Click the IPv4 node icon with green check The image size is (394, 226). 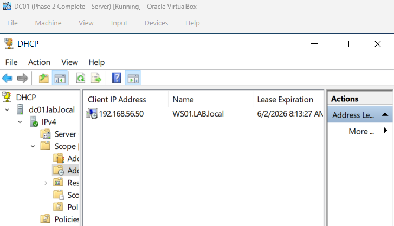(x=34, y=122)
